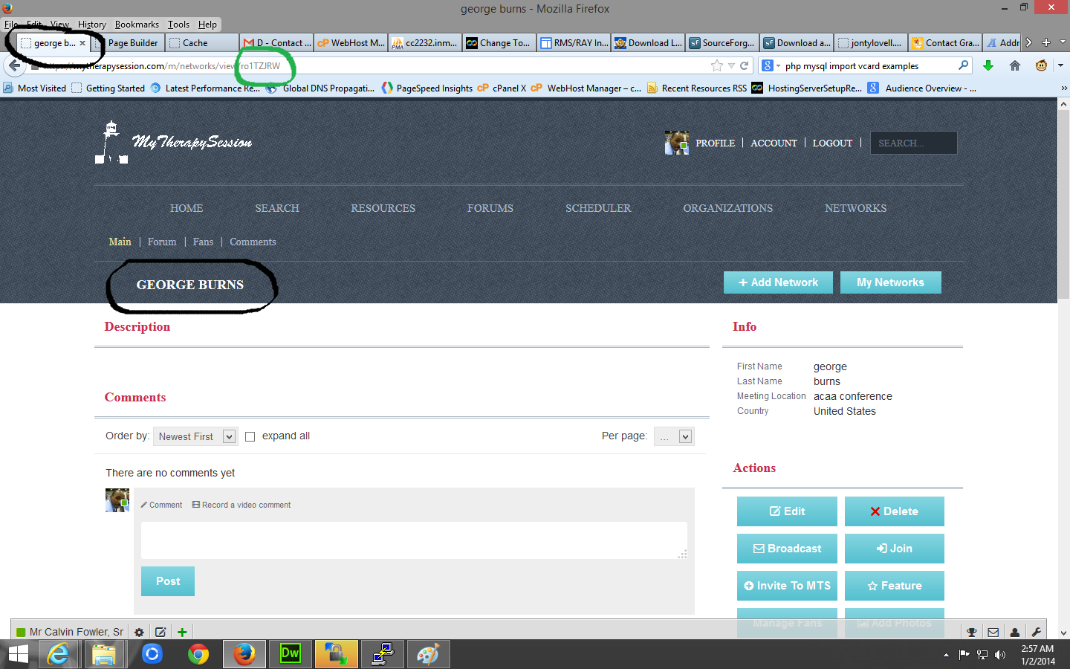
Task: Open the wrench icon in bottom bar
Action: pos(1037,632)
